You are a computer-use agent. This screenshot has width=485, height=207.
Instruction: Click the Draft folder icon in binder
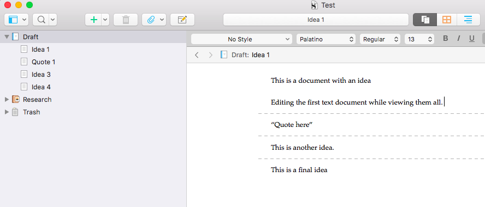(15, 36)
